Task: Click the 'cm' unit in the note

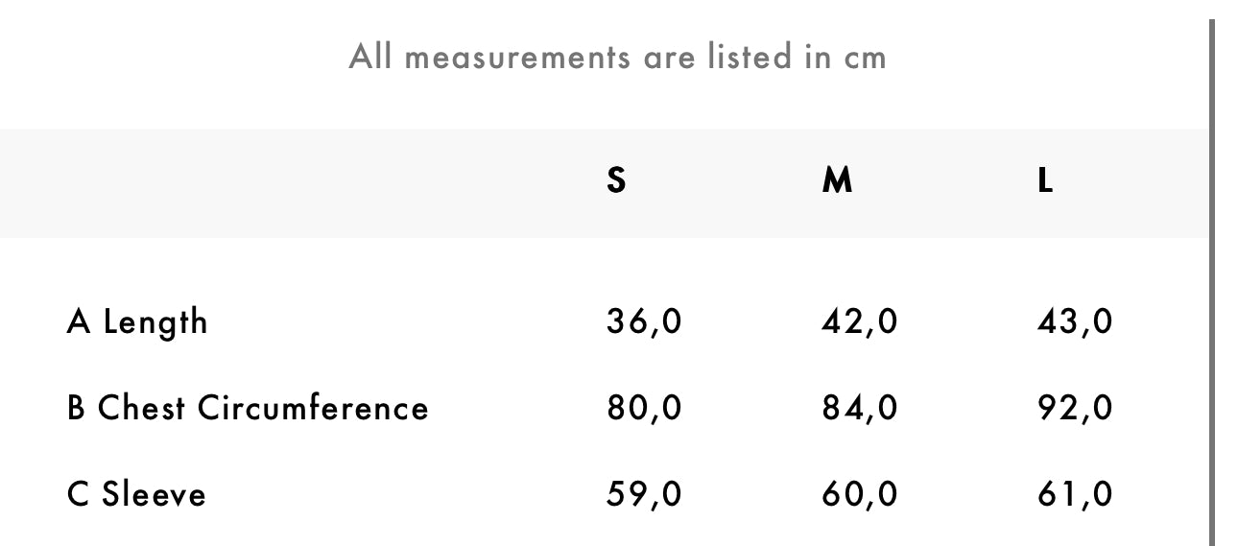Action: click(865, 58)
